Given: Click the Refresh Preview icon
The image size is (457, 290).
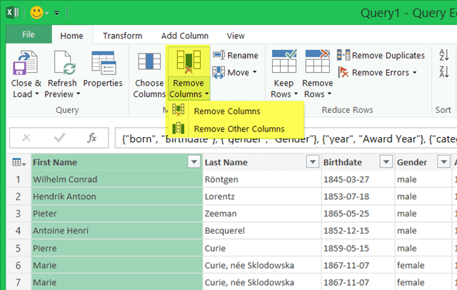Looking at the screenshot, I should (x=62, y=63).
